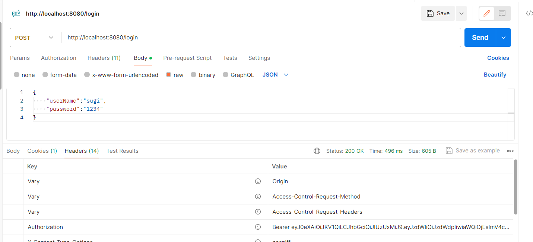Beautify the JSON body

coord(495,75)
